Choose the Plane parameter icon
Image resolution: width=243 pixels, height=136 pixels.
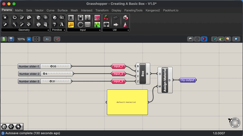(x=29, y=24)
